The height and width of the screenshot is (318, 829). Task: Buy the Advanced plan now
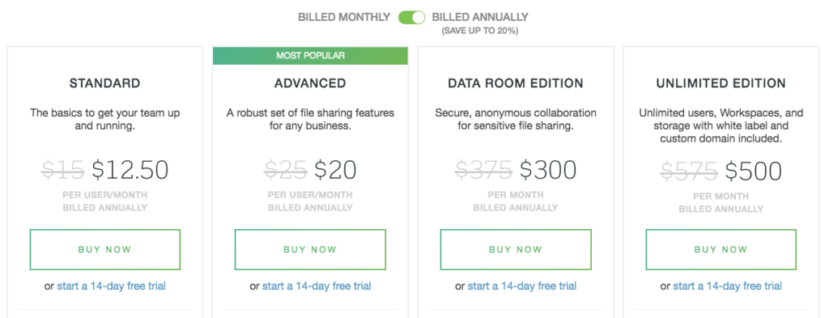tap(310, 250)
